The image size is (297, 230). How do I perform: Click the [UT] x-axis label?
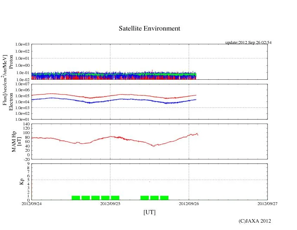pos(149,212)
